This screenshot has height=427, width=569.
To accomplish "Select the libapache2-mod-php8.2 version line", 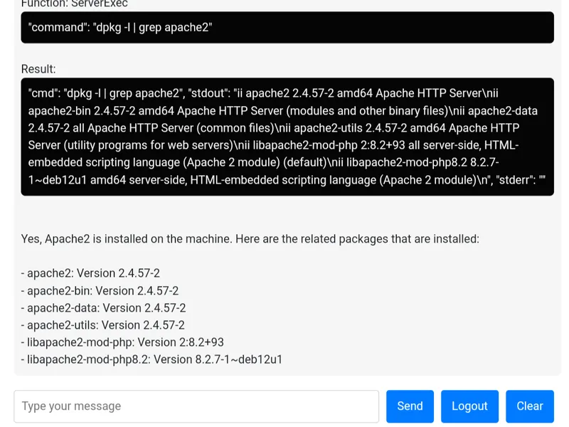I will [152, 359].
